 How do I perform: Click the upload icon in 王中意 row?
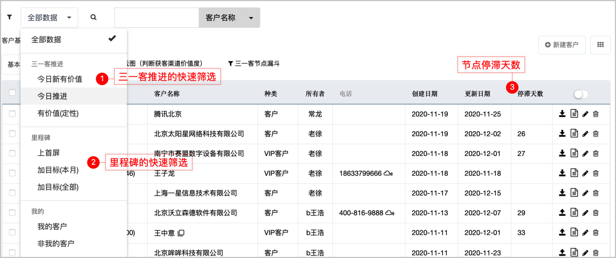point(562,232)
